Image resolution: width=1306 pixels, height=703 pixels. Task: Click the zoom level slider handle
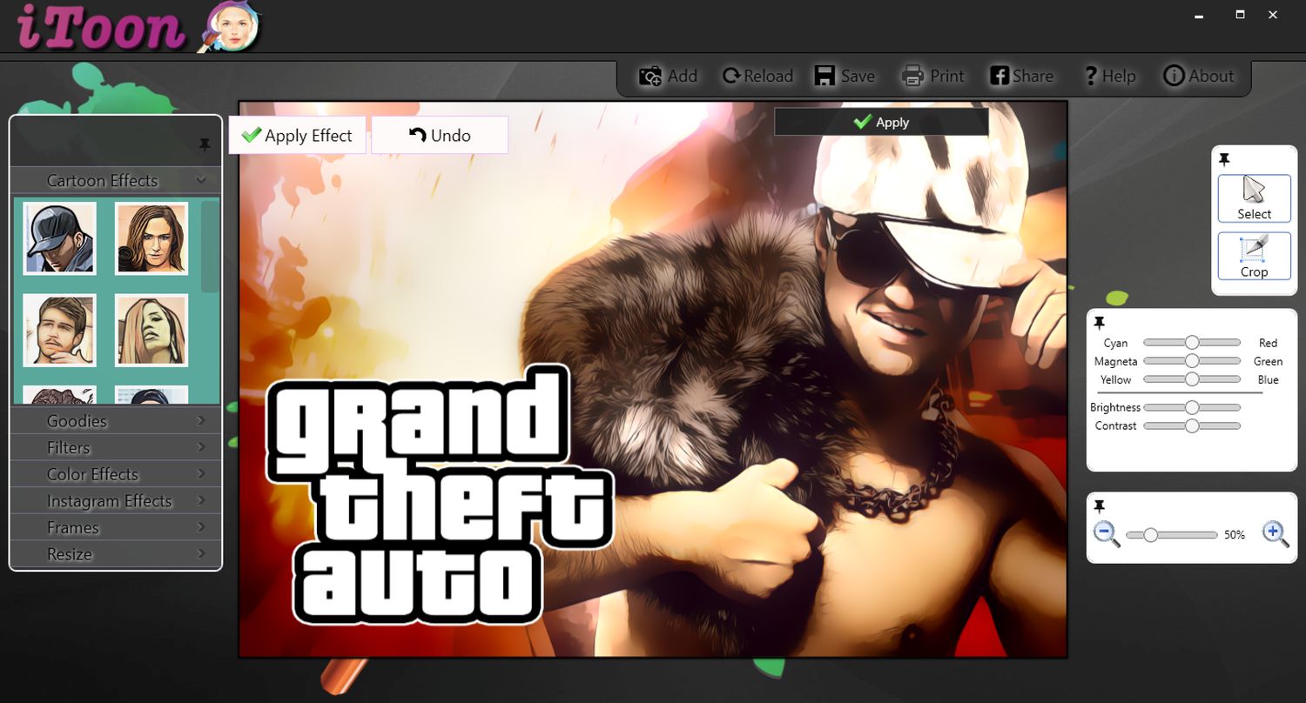(1150, 535)
